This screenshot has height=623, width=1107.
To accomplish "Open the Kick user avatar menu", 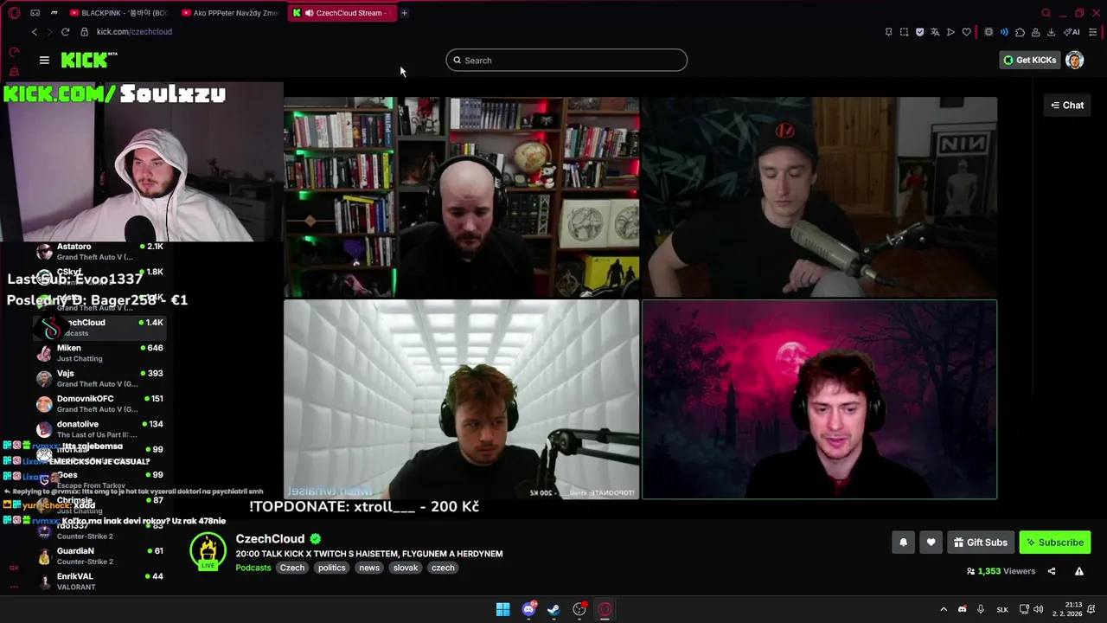I will click(x=1074, y=60).
